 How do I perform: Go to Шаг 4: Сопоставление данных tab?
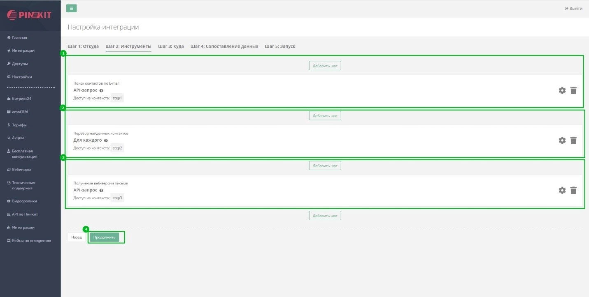(224, 46)
